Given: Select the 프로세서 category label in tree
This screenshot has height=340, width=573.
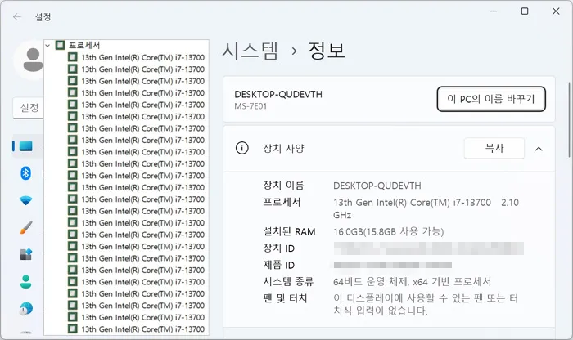Looking at the screenshot, I should 84,45.
